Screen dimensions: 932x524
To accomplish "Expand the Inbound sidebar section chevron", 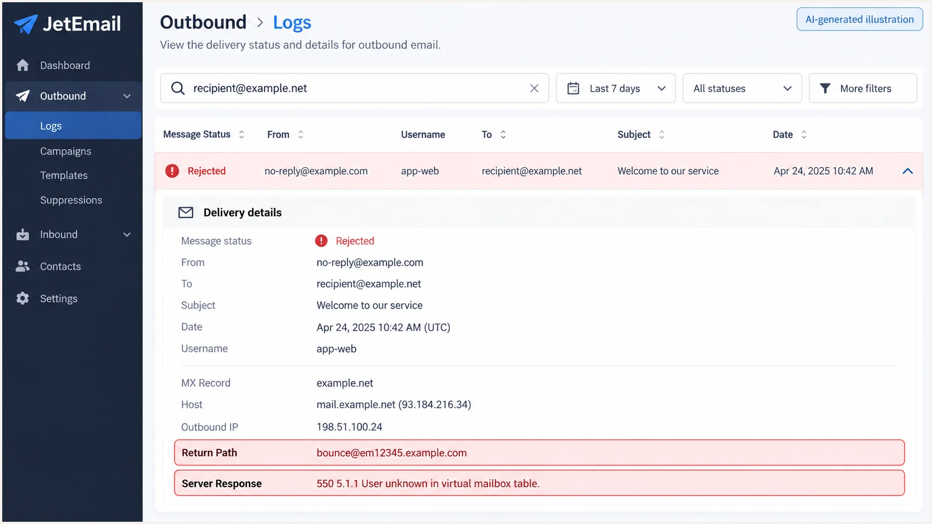I will point(127,234).
